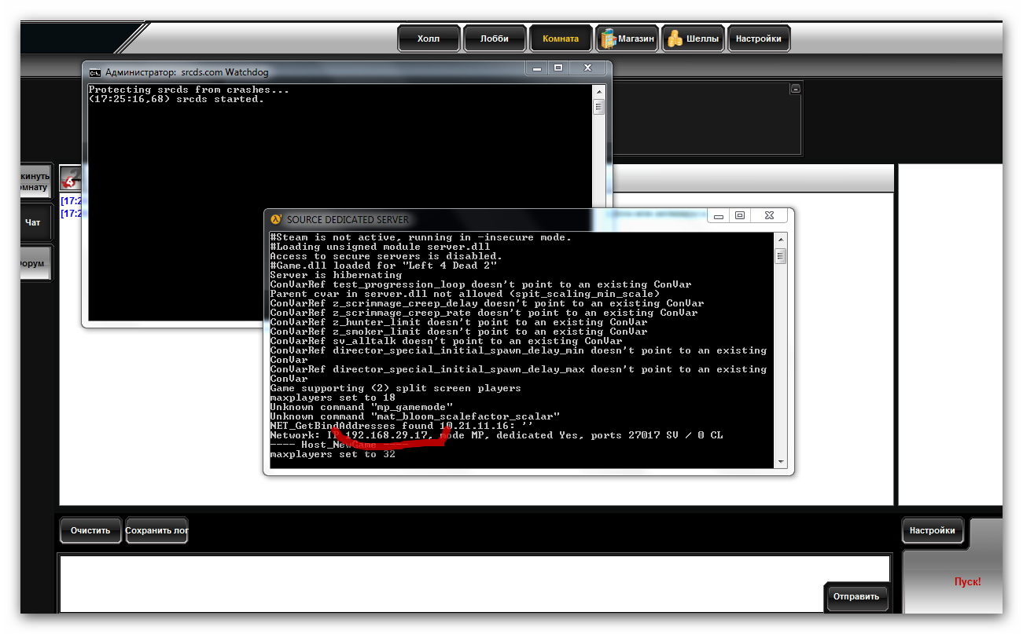Click the Сохранить лог button
Viewport: 1023px width, 634px height.
click(156, 530)
